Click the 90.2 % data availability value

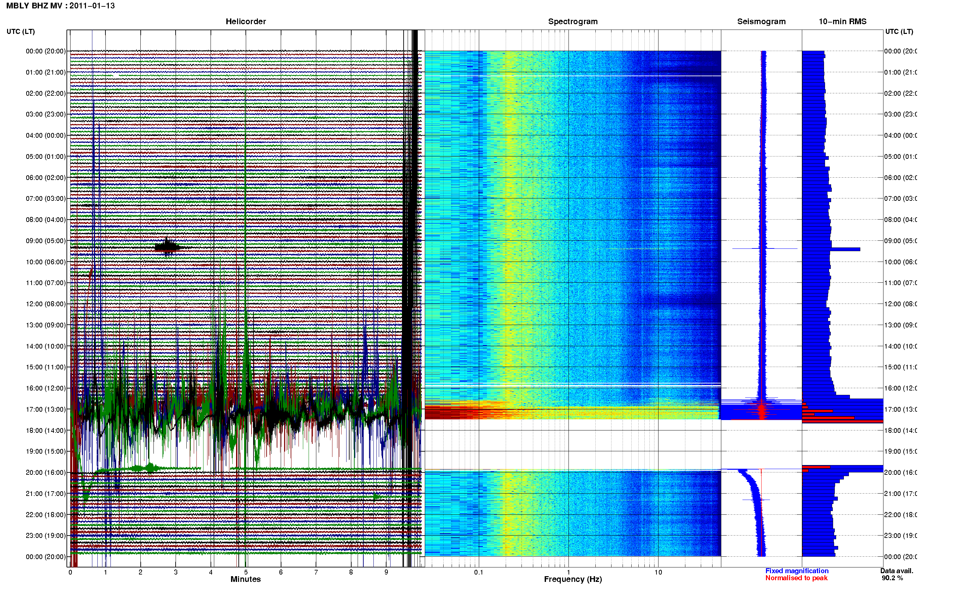892,578
